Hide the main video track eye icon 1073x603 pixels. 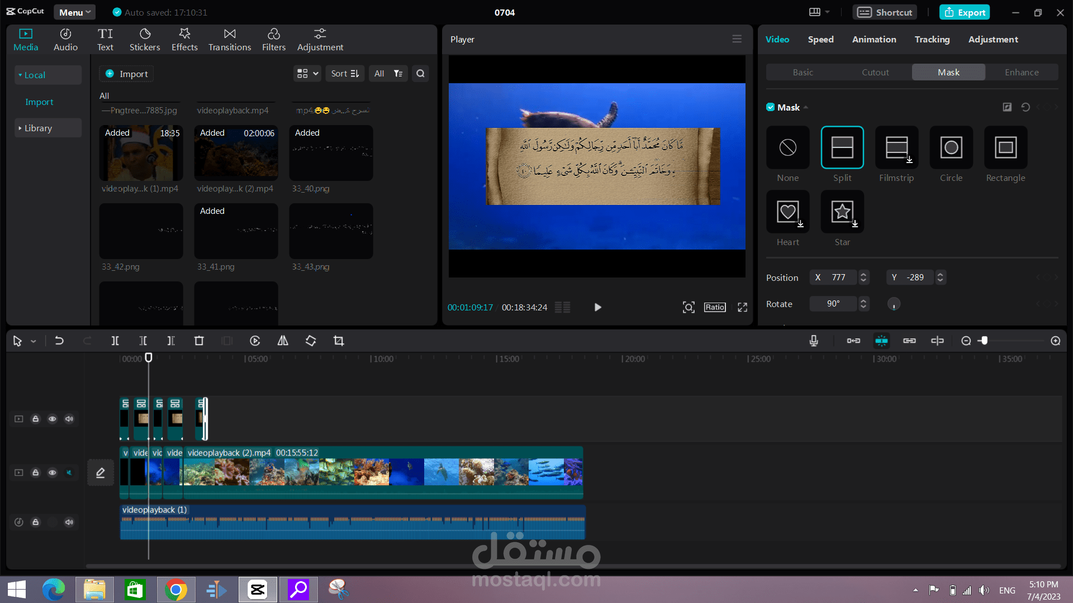tap(52, 472)
